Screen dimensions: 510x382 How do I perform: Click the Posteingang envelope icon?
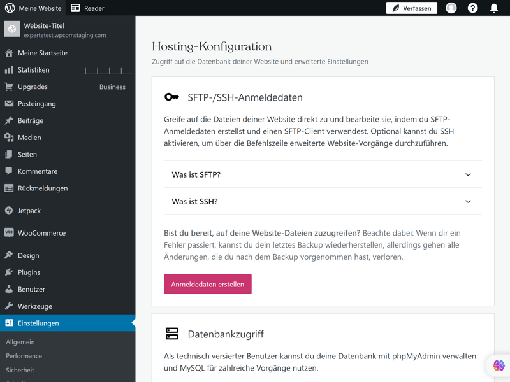[10, 103]
